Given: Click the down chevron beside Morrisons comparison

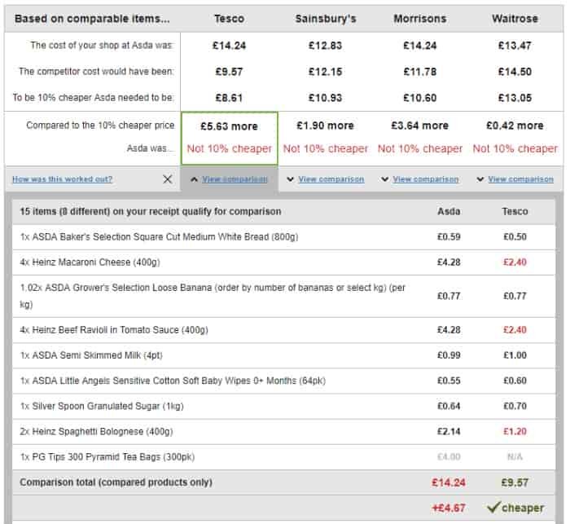Looking at the screenshot, I should 384,179.
